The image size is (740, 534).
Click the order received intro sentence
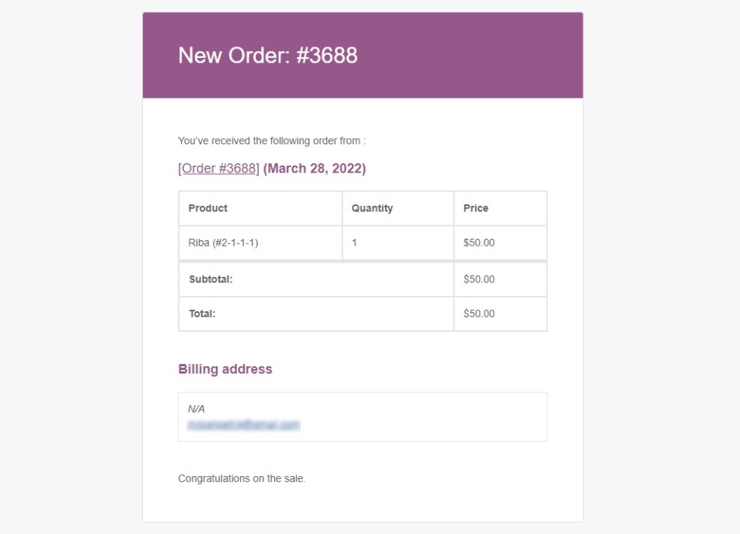(272, 140)
